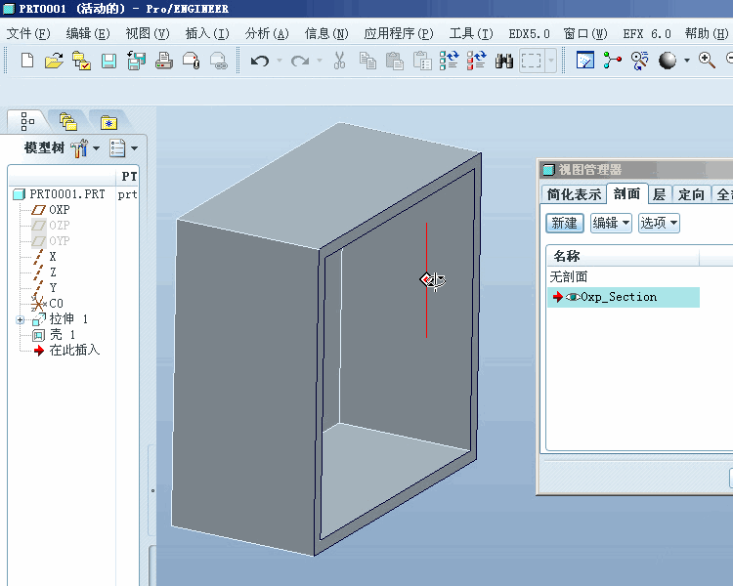Click the regenerate model icon
This screenshot has height=586, width=733.
[x=449, y=61]
